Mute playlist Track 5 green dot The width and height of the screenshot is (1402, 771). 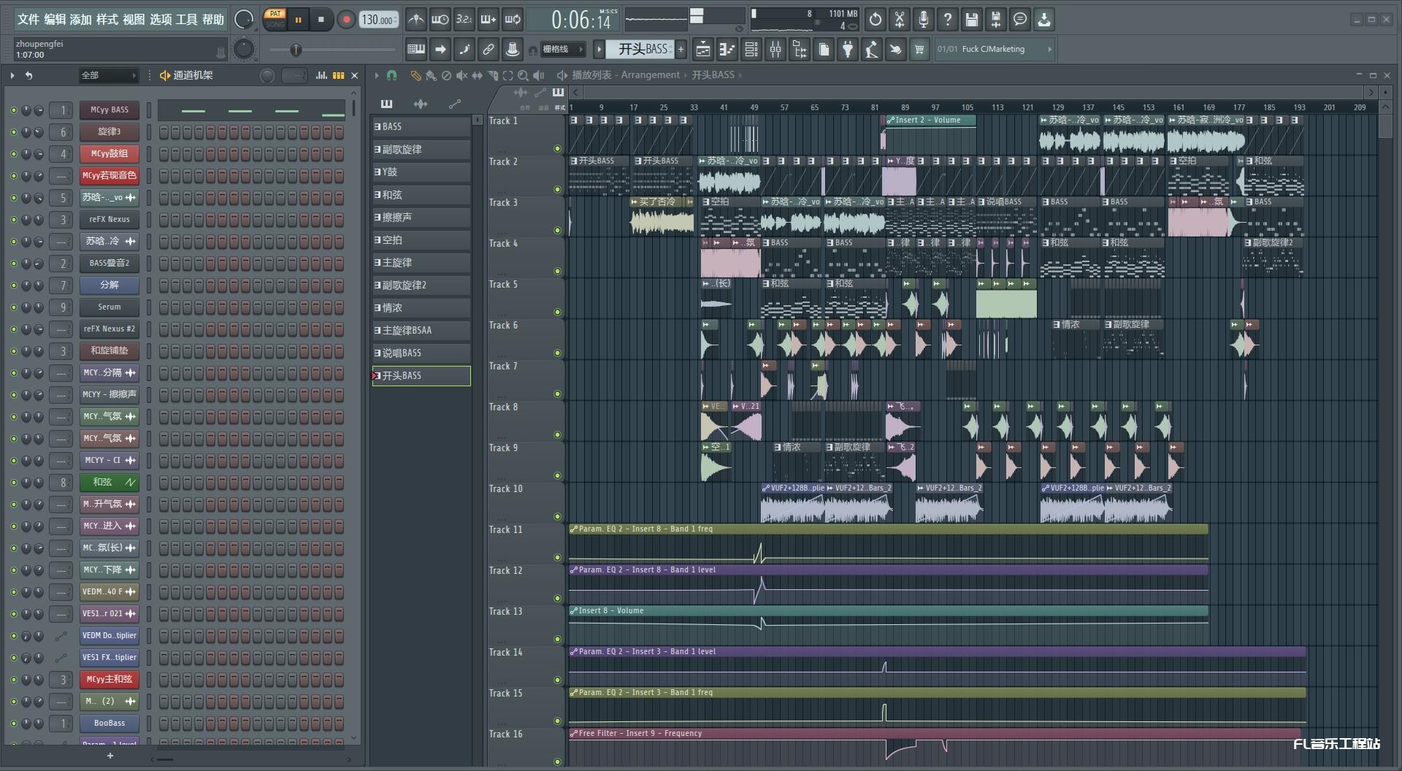point(557,312)
